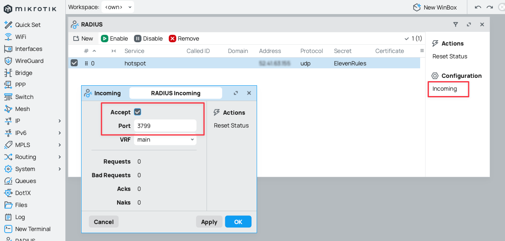Image resolution: width=505 pixels, height=241 pixels.
Task: Close the RADIUS window
Action: (x=482, y=24)
